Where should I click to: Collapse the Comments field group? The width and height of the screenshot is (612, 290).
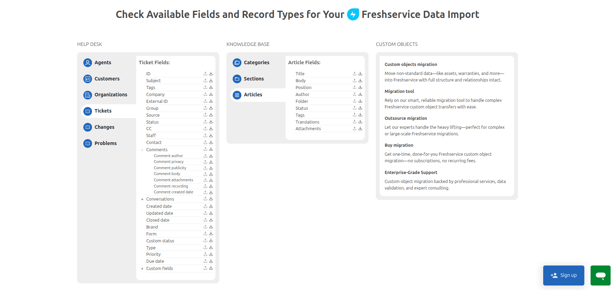pos(142,149)
